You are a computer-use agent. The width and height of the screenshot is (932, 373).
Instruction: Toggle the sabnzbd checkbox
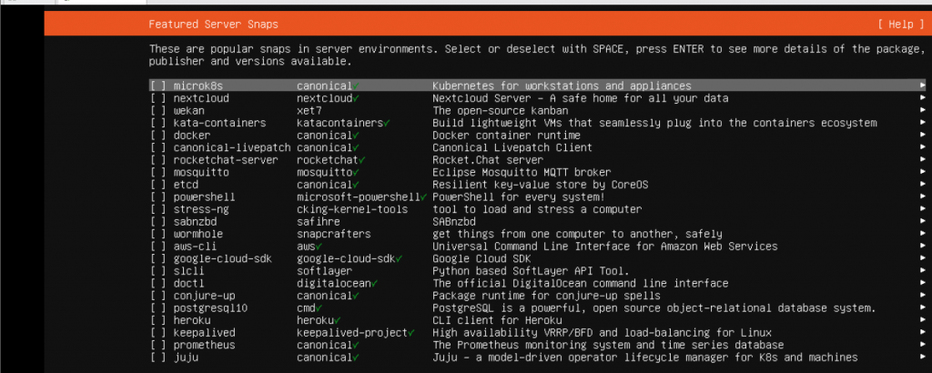coord(158,222)
